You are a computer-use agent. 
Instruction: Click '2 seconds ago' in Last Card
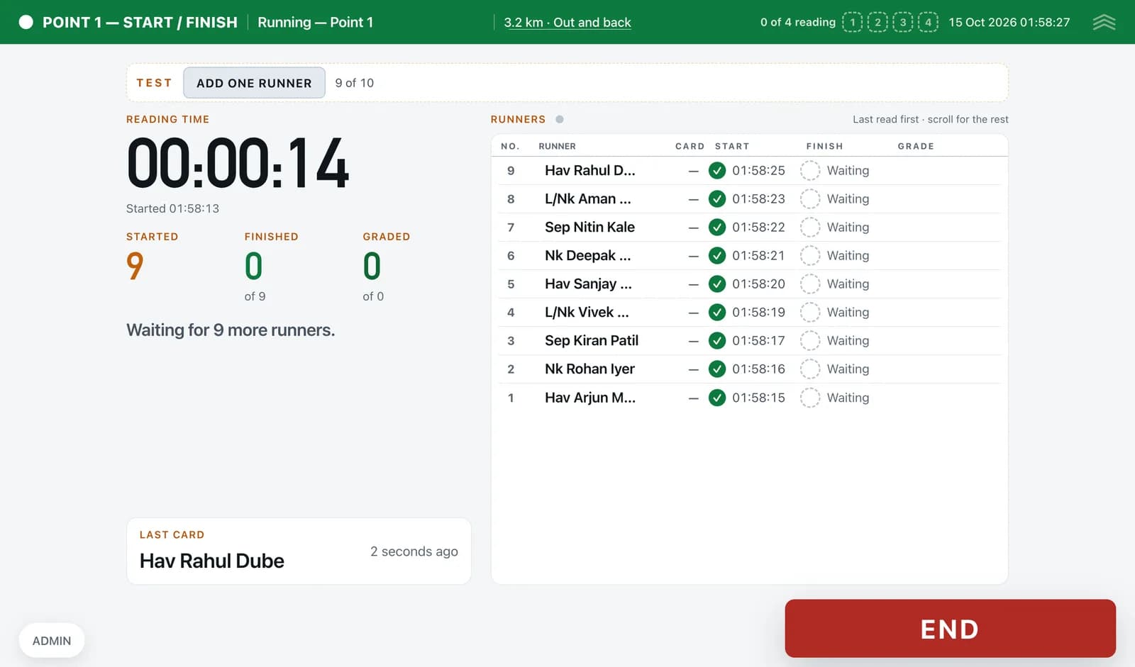(414, 551)
